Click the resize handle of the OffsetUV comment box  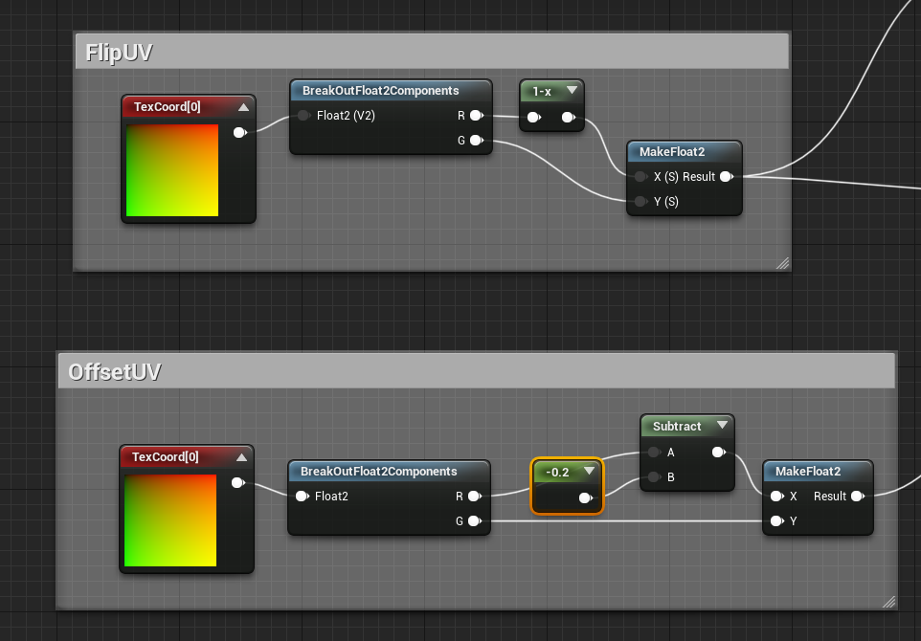(x=887, y=600)
